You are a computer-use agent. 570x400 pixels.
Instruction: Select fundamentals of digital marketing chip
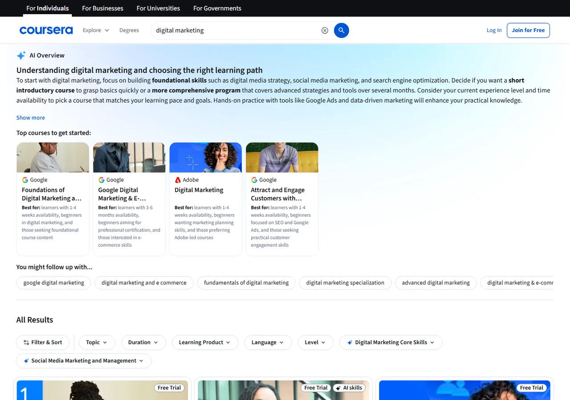pos(246,283)
